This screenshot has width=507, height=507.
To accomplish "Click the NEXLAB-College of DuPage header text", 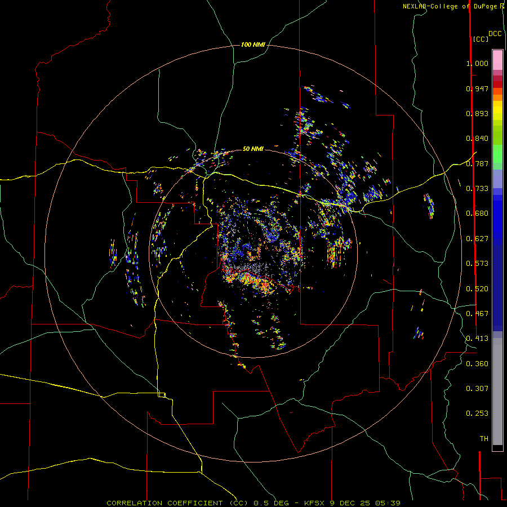I will [451, 6].
